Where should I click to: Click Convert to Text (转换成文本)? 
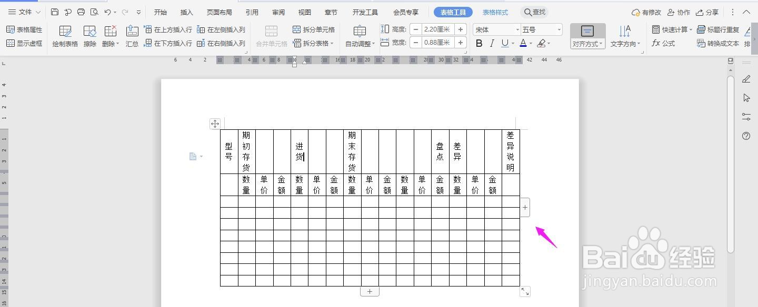click(x=722, y=43)
